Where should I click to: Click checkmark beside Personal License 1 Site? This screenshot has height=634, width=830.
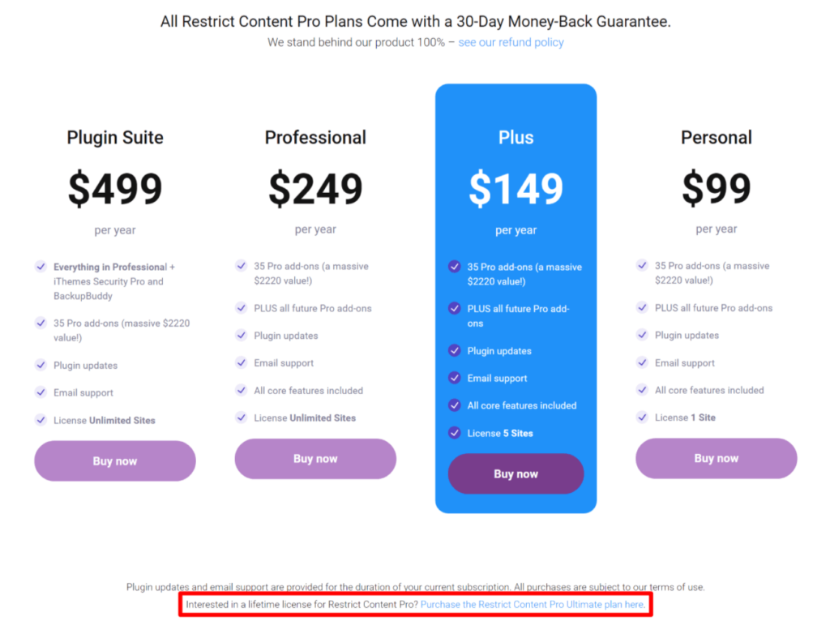tap(642, 417)
